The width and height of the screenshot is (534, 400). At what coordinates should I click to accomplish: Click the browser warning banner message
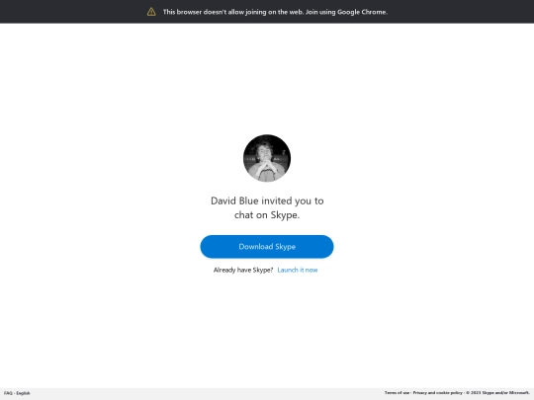tap(275, 12)
